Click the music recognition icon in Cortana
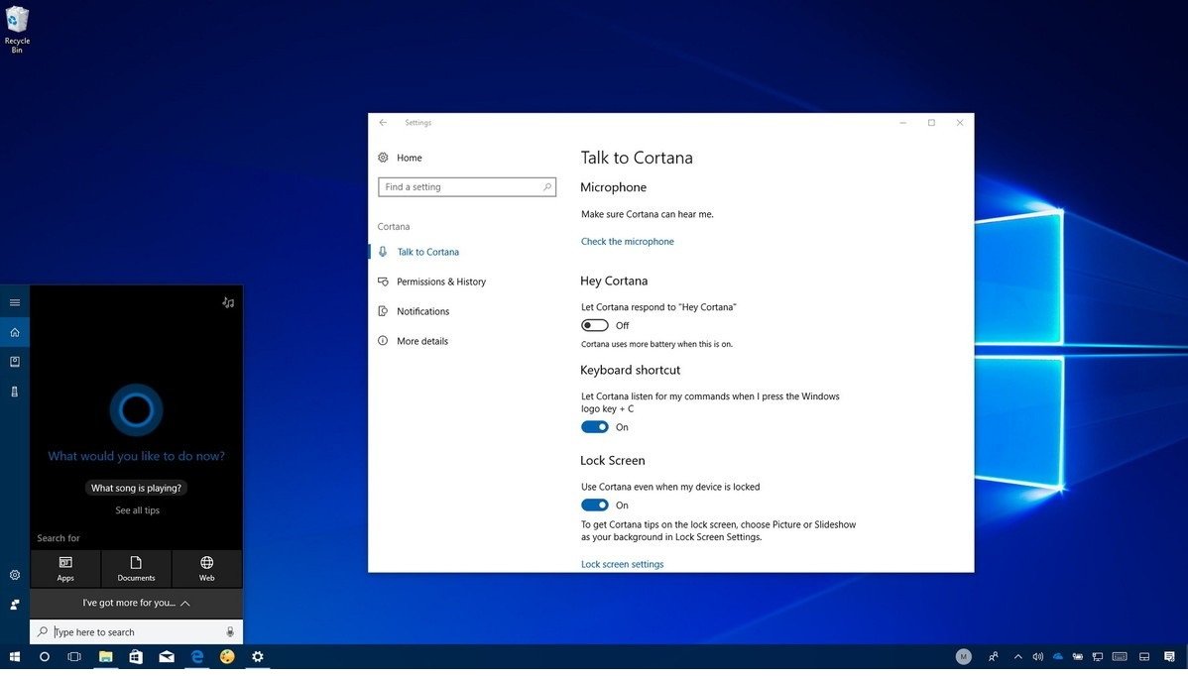Screen dimensions: 1188x676 pyautogui.click(x=228, y=302)
